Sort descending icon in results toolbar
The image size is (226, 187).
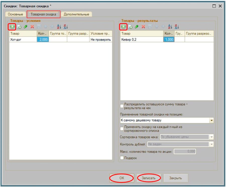tap(177, 27)
